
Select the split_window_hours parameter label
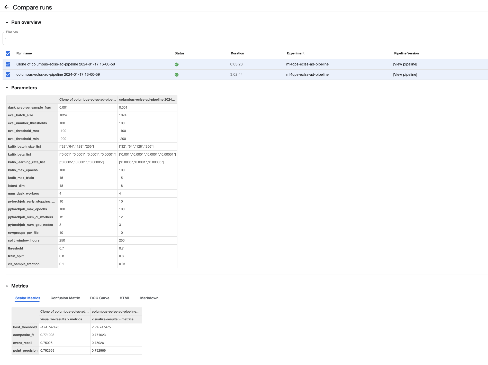pos(24,241)
